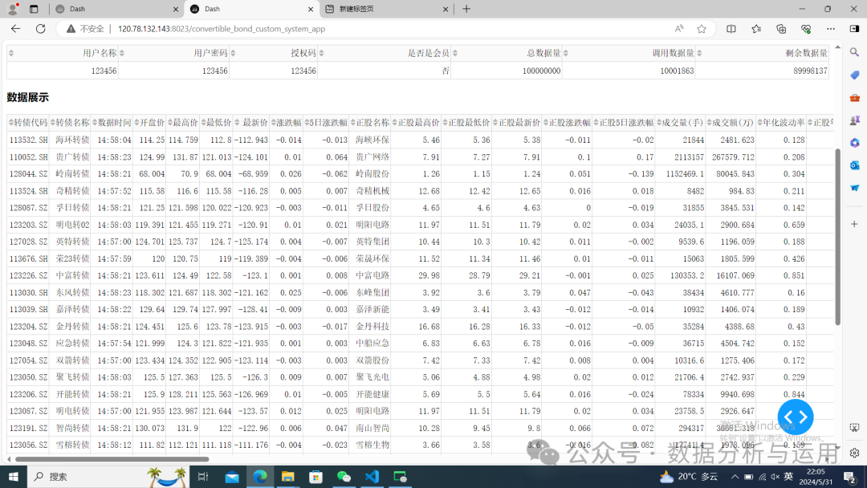Click the 89998137 remaining data value
Viewport: 867px width, 488px height.
point(810,71)
